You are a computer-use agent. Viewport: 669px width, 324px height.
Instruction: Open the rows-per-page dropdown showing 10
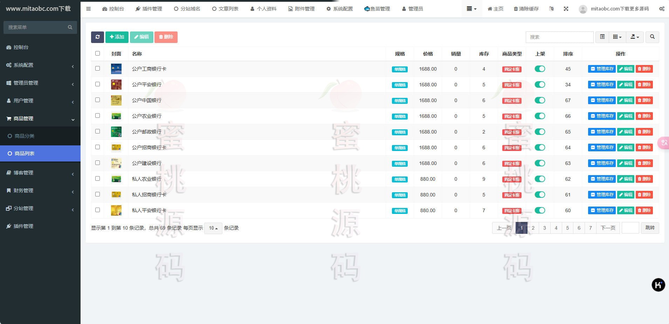[x=213, y=228]
